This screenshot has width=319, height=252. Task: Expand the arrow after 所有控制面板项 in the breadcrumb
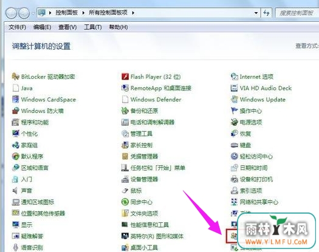(133, 13)
